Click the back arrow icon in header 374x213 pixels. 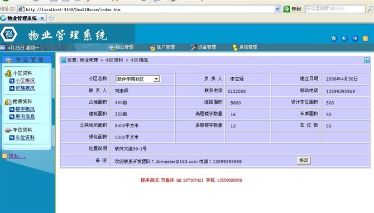tap(344, 38)
